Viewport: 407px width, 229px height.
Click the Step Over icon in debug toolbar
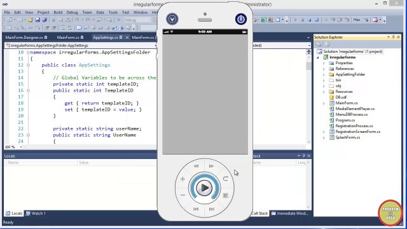pos(340,20)
